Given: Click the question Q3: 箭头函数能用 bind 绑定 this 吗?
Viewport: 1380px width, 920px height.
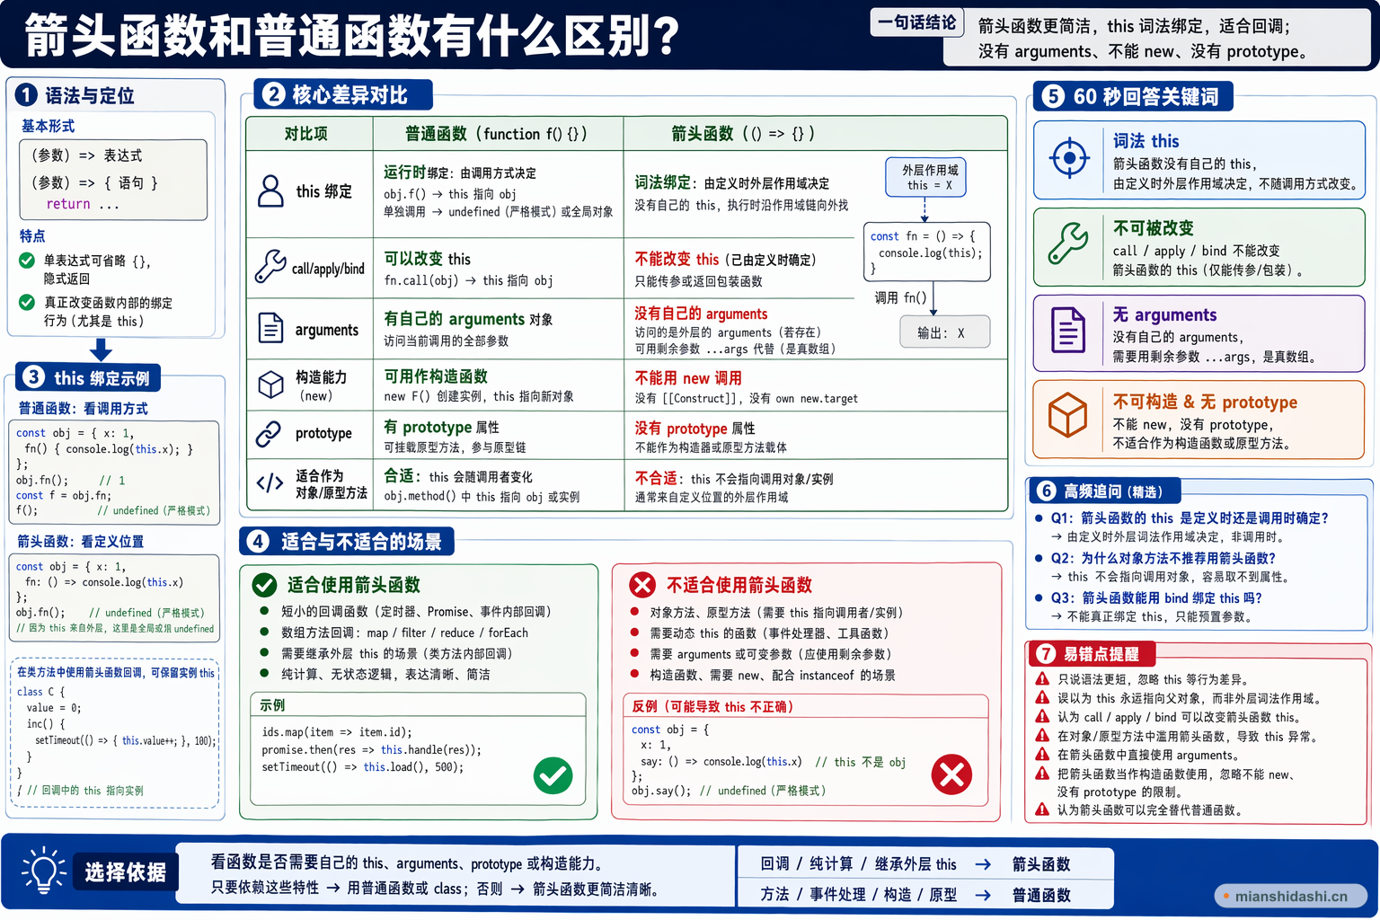Looking at the screenshot, I should pyautogui.click(x=1156, y=597).
